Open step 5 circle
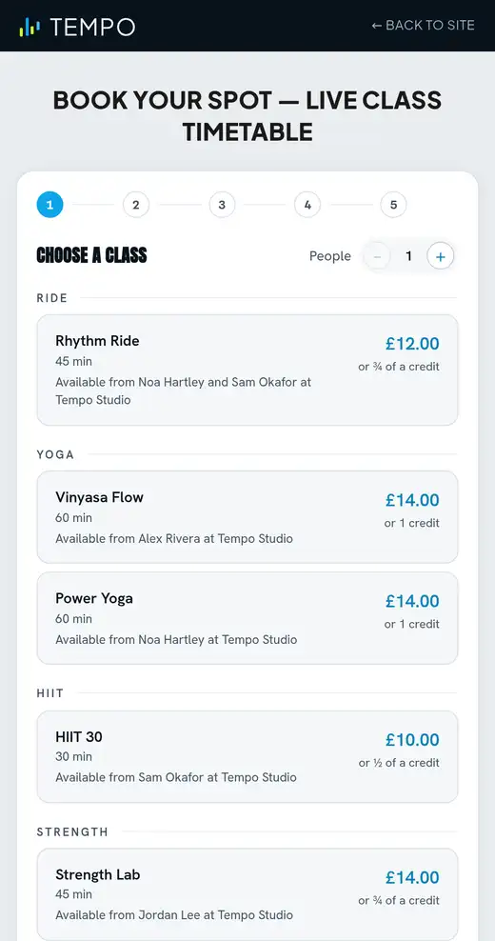 tap(393, 205)
